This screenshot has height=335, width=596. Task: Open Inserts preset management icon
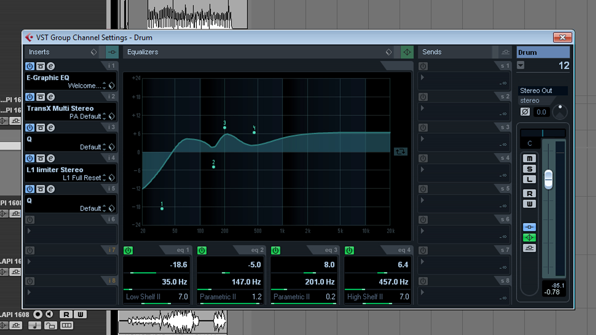(x=94, y=52)
